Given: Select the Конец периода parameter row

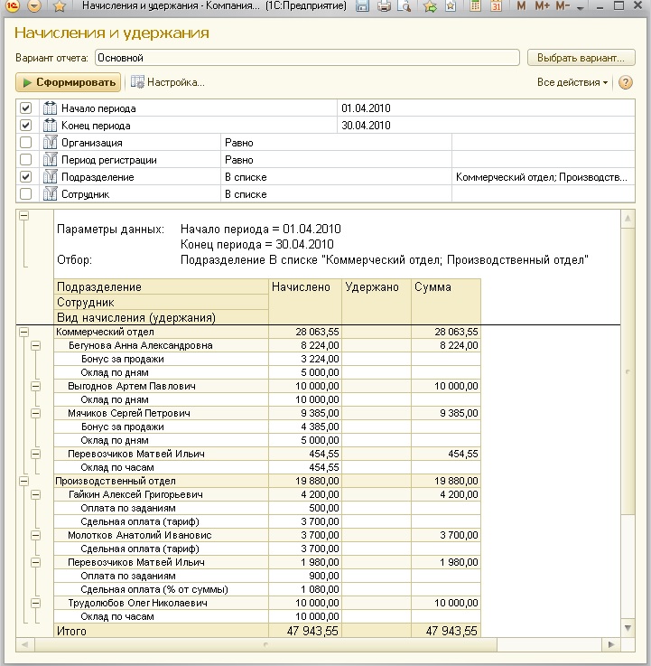Looking at the screenshot, I should click(97, 126).
